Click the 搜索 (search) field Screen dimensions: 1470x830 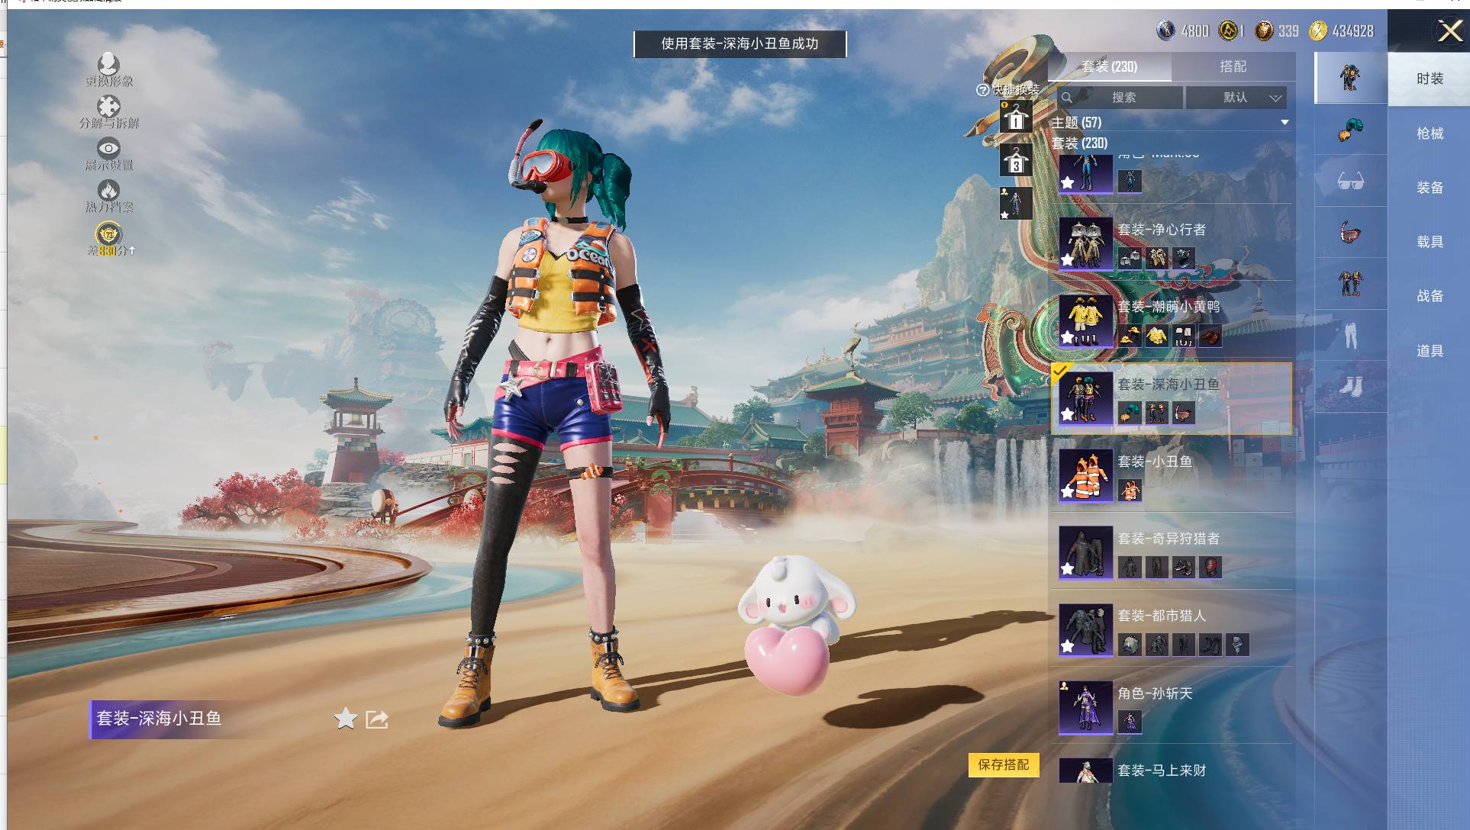pos(1122,98)
